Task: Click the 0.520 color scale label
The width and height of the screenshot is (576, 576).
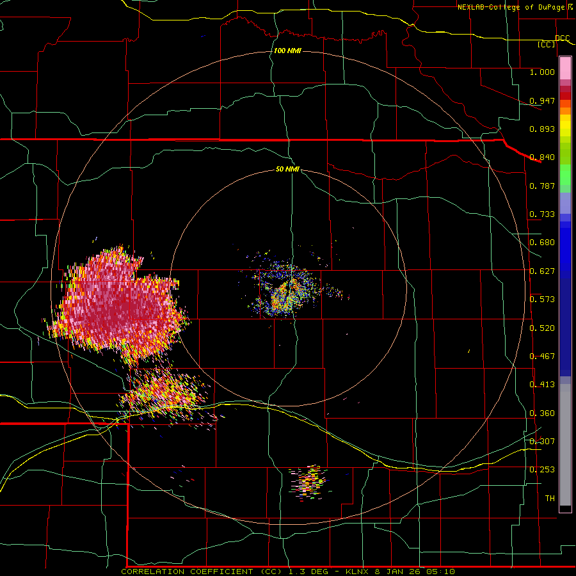Action: [x=542, y=328]
